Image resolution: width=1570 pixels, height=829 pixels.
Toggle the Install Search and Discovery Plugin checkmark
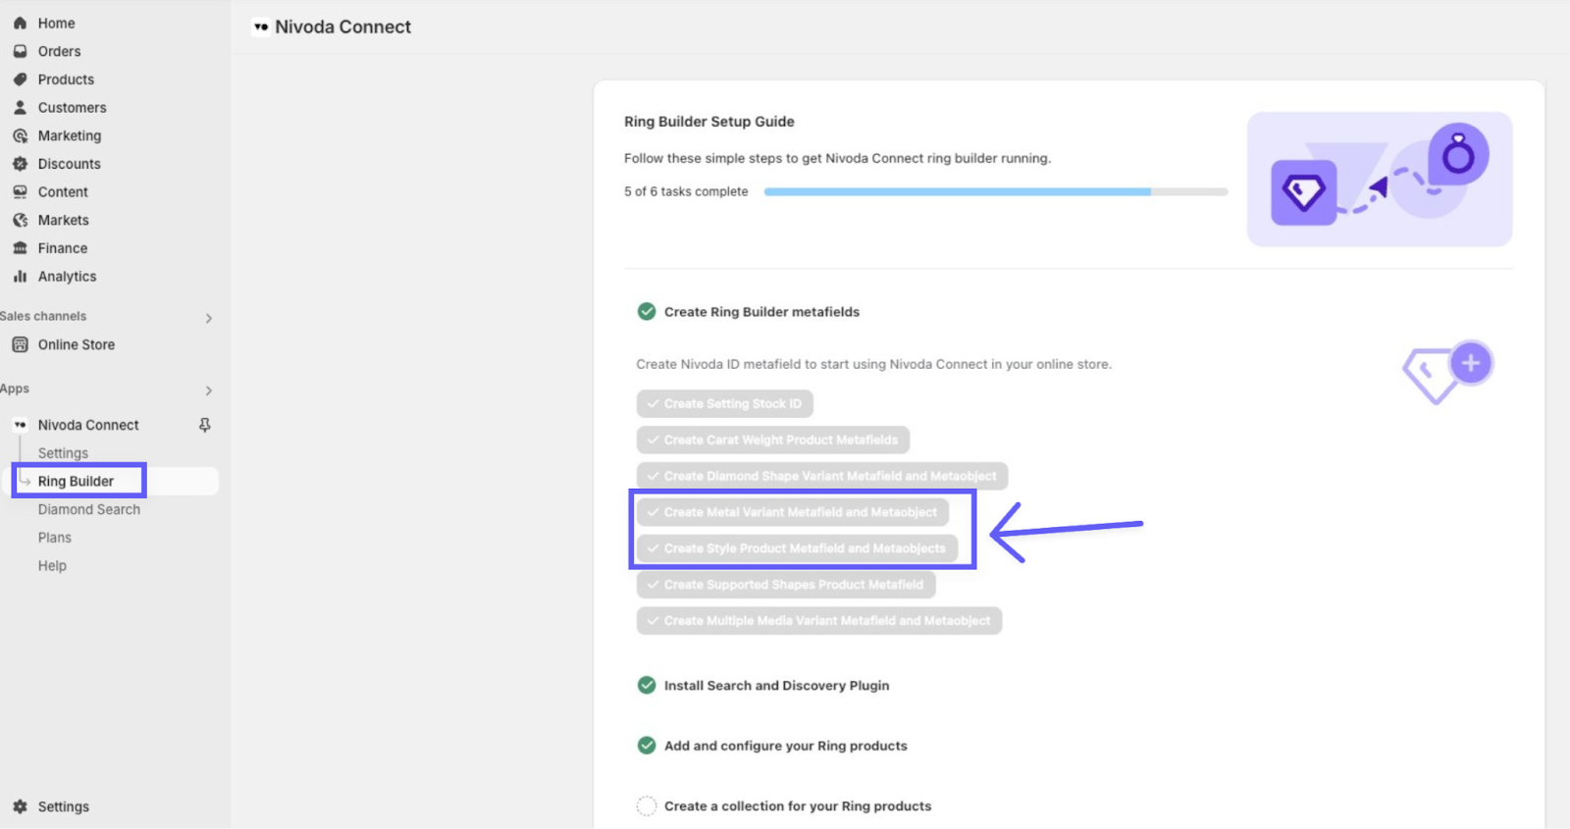647,685
